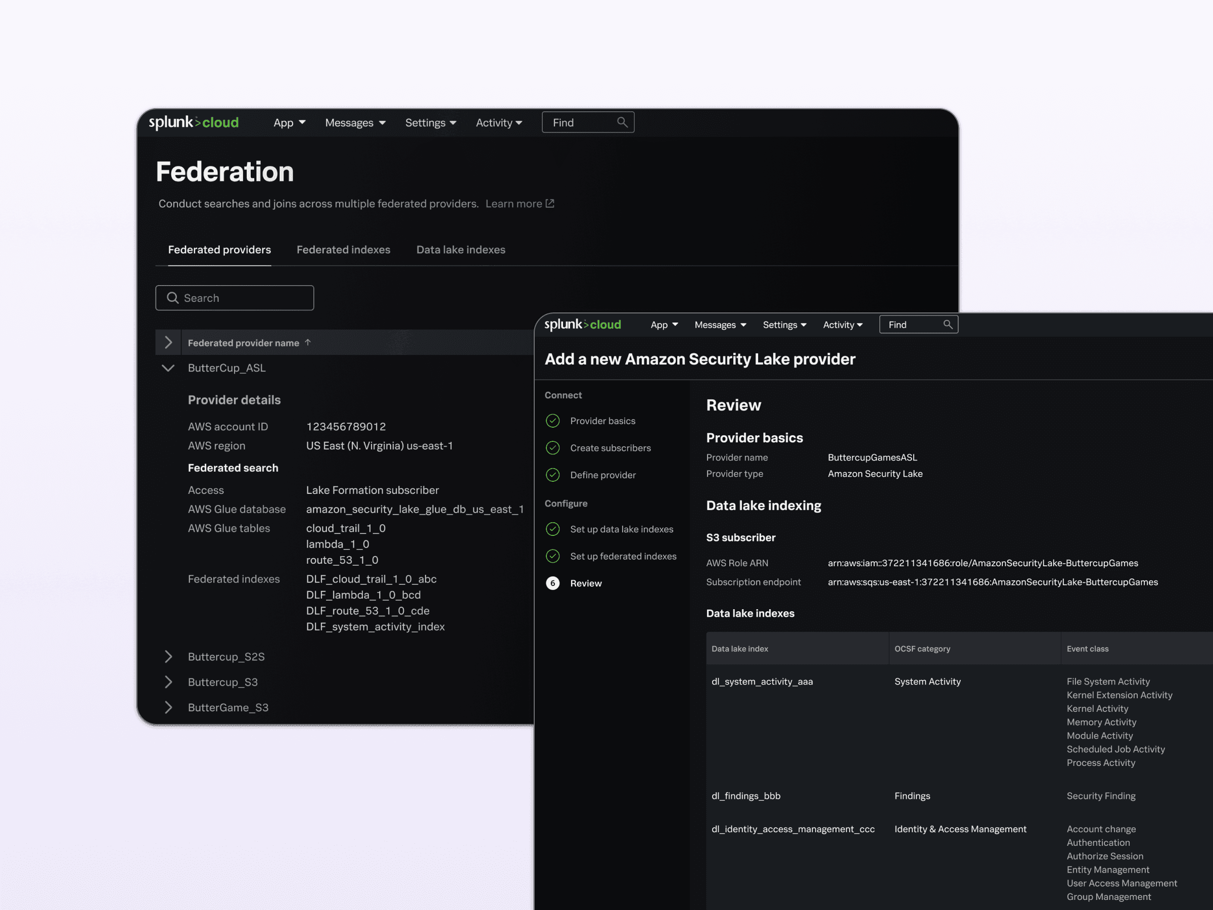The height and width of the screenshot is (910, 1213).
Task: Click the Splunk cloud logo in Federation window
Action: tap(194, 122)
